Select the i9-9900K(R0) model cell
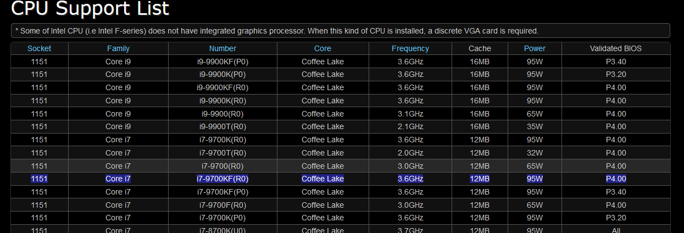The image size is (684, 233). [223, 101]
